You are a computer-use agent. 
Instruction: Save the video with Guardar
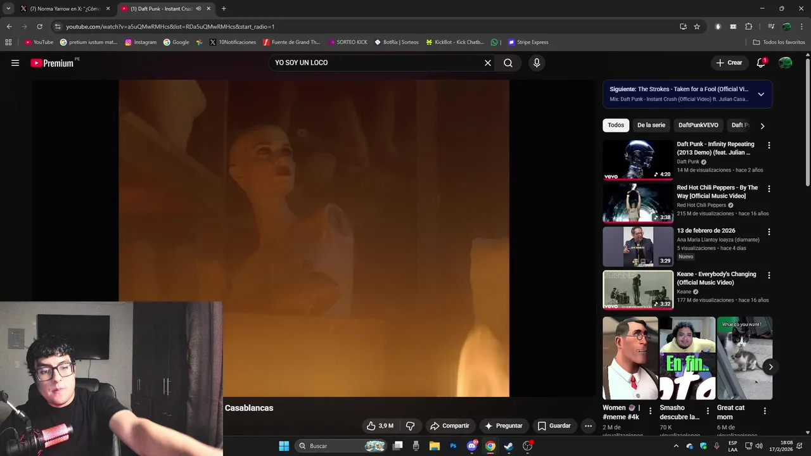pos(554,426)
